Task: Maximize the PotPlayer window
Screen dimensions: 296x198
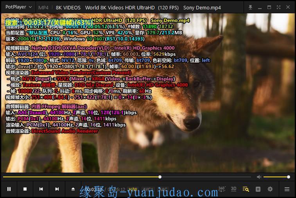Action: coord(269,7)
